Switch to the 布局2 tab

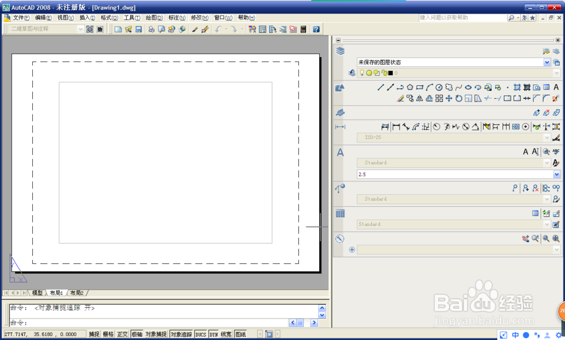click(77, 293)
